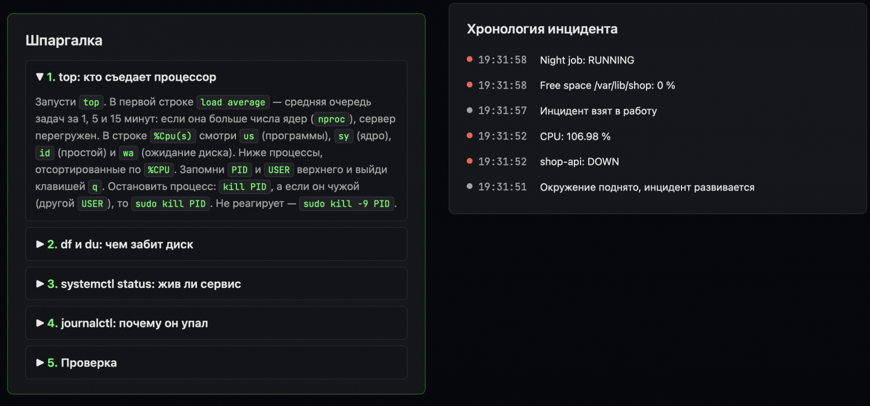The width and height of the screenshot is (870, 406).
Task: Click the "CPU: 106.98 %" timeline entry
Action: click(x=575, y=136)
